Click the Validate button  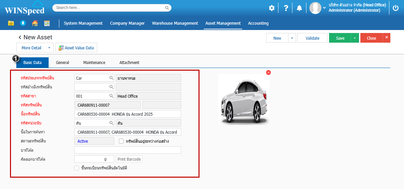click(312, 38)
